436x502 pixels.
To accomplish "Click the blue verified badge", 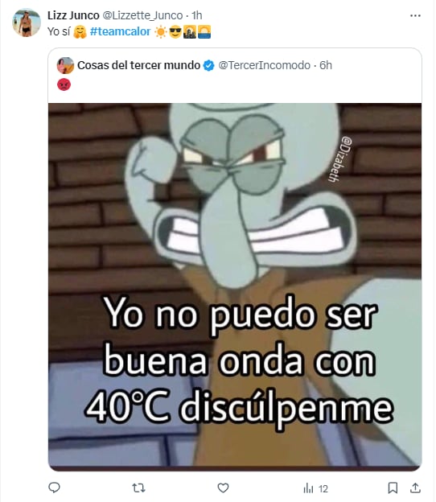I will coord(209,66).
